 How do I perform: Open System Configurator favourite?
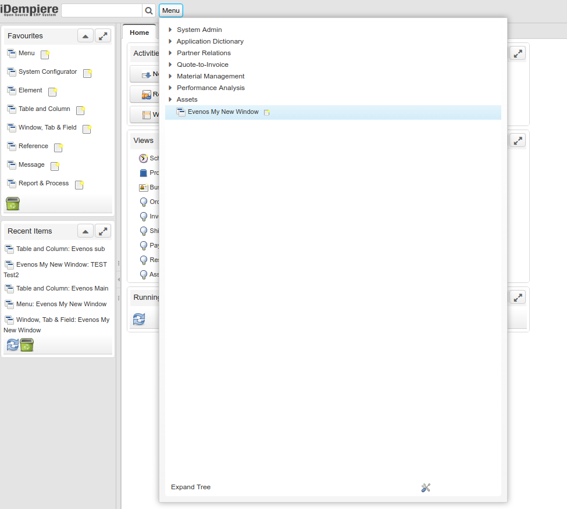click(x=48, y=71)
